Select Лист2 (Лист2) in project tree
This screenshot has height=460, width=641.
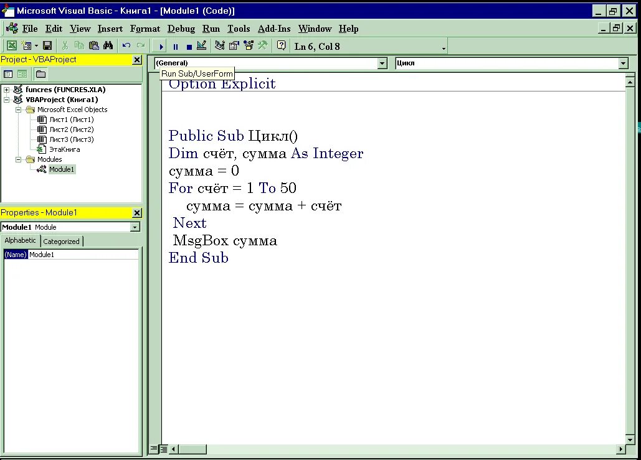pyautogui.click(x=71, y=129)
